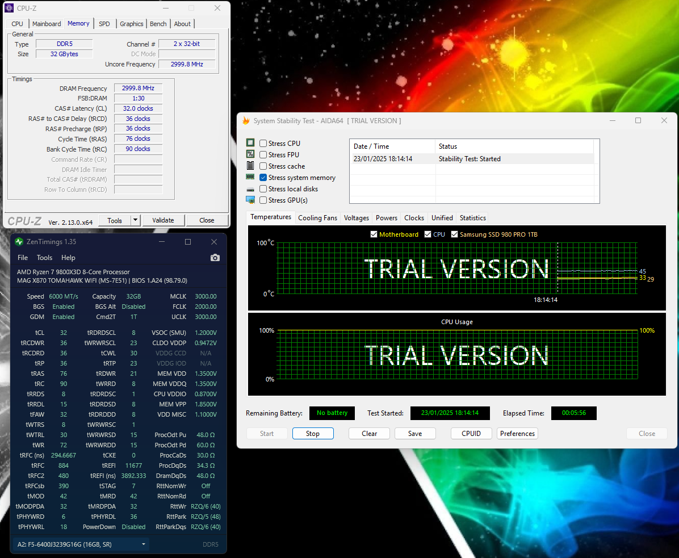Click the Stress FPU percent icon
Image resolution: width=679 pixels, height=558 pixels.
tap(250, 154)
